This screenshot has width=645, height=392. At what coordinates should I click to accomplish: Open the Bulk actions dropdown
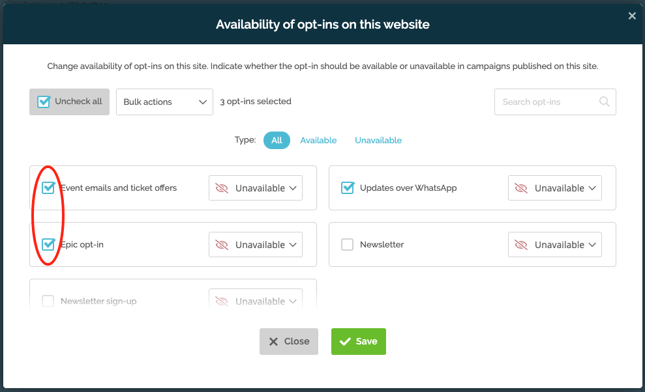[x=164, y=102]
